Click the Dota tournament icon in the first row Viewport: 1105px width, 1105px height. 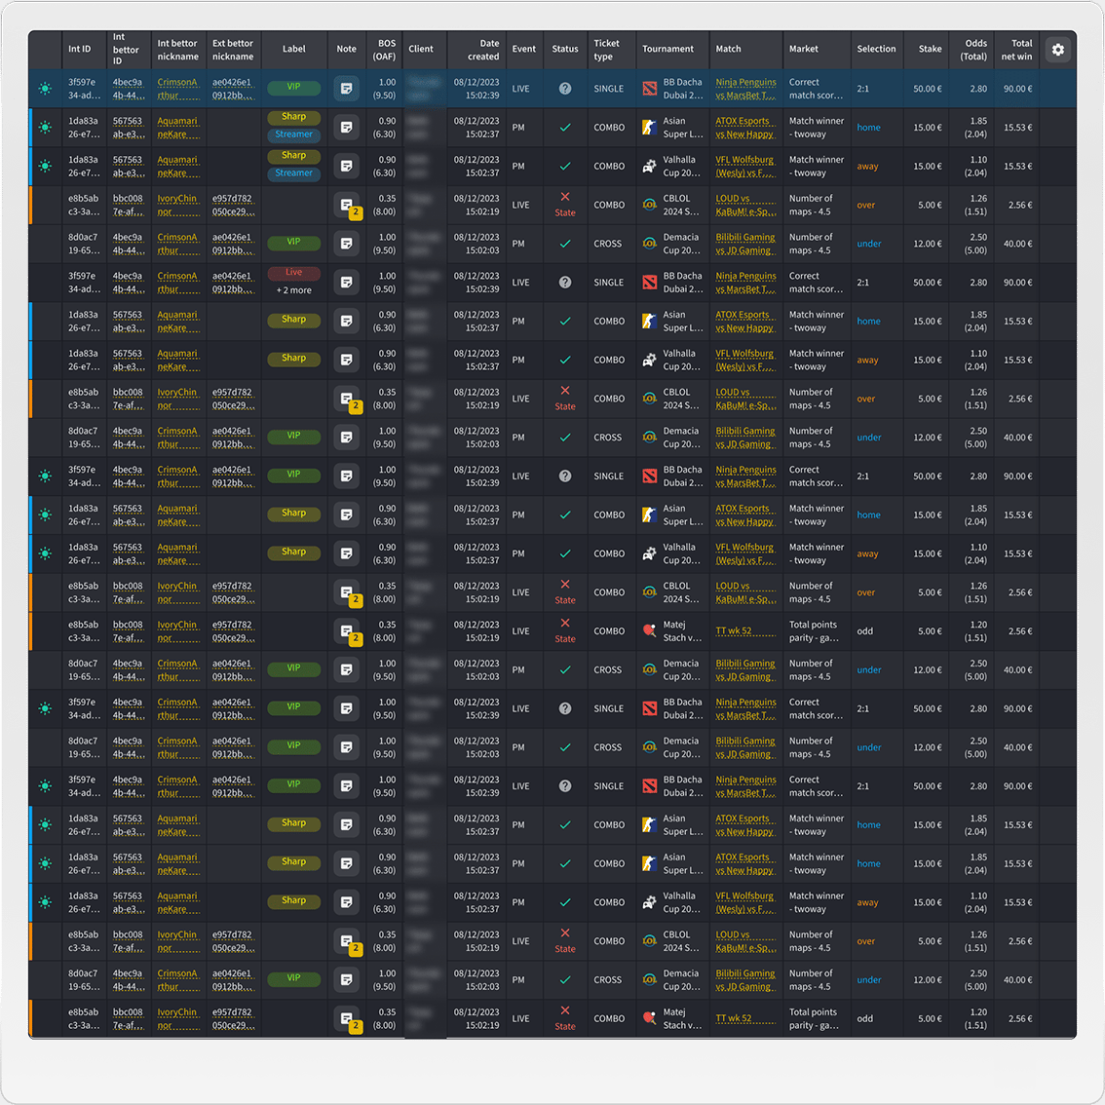650,89
